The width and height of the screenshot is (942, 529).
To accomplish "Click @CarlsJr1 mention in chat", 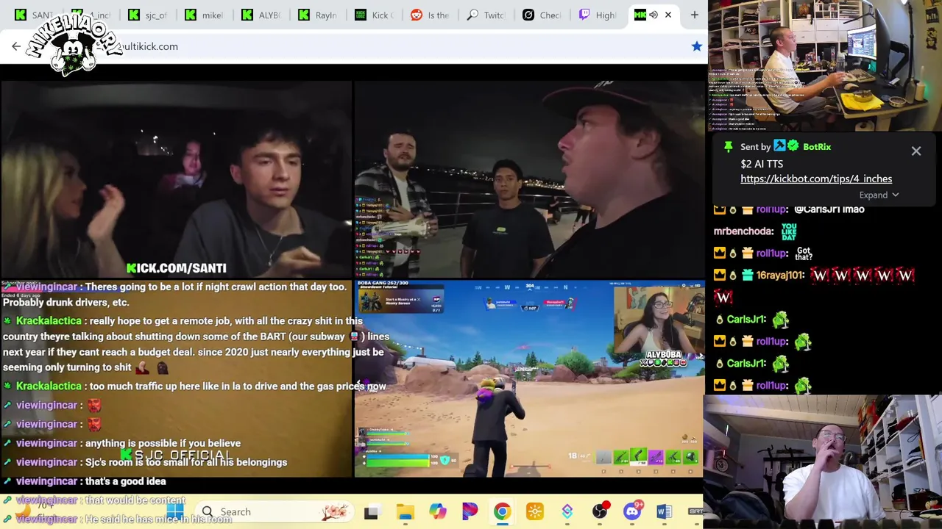I will [818, 209].
